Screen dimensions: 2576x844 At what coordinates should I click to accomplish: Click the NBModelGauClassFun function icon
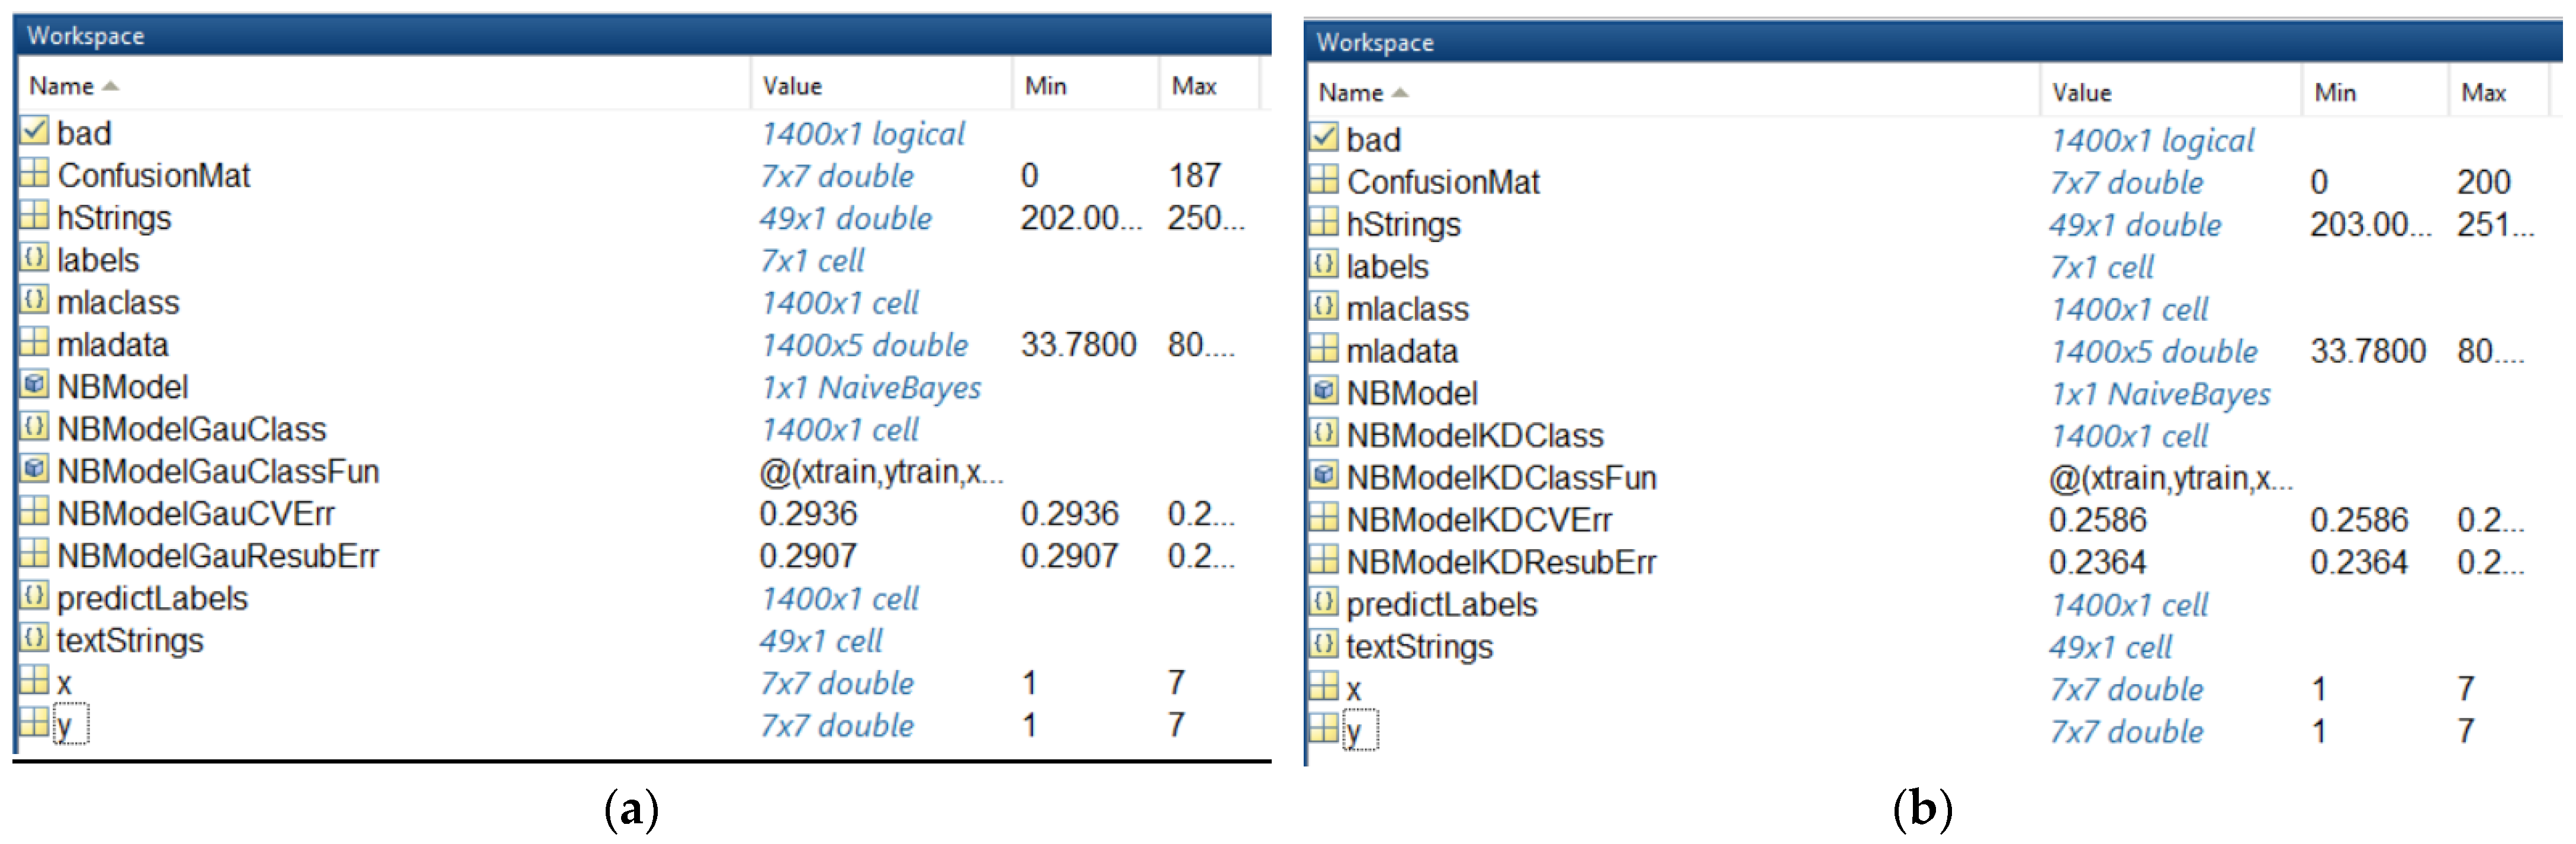tap(34, 469)
